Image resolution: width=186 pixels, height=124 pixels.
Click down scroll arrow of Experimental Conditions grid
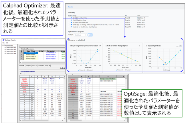(x=64, y=119)
